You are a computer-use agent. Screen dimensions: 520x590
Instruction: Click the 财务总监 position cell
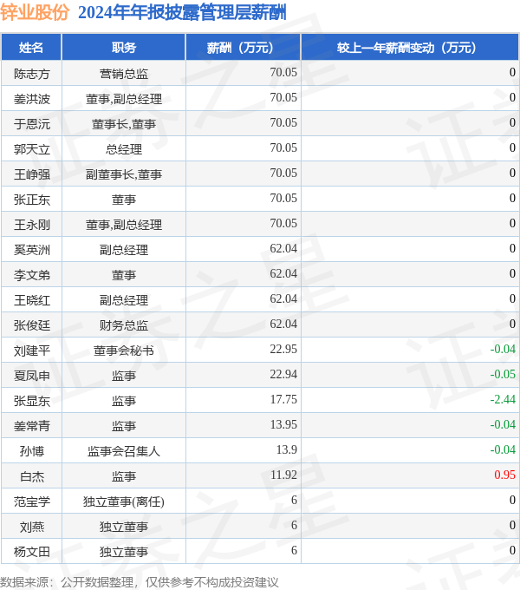pos(124,325)
